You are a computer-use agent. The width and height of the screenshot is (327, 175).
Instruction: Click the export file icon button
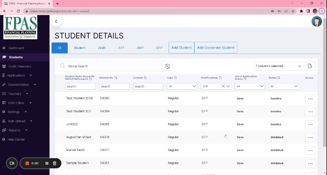(x=310, y=66)
